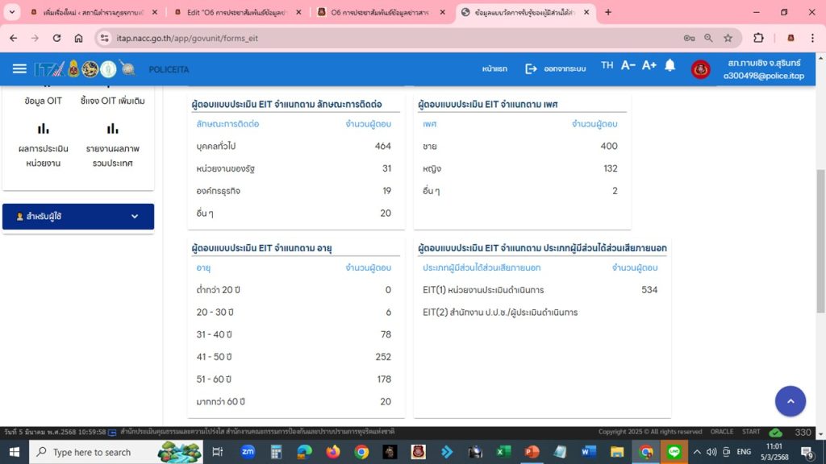Open ผลการประเมินหน่วยงาน chart icon
Viewport: 826px width, 464px height.
tap(44, 130)
